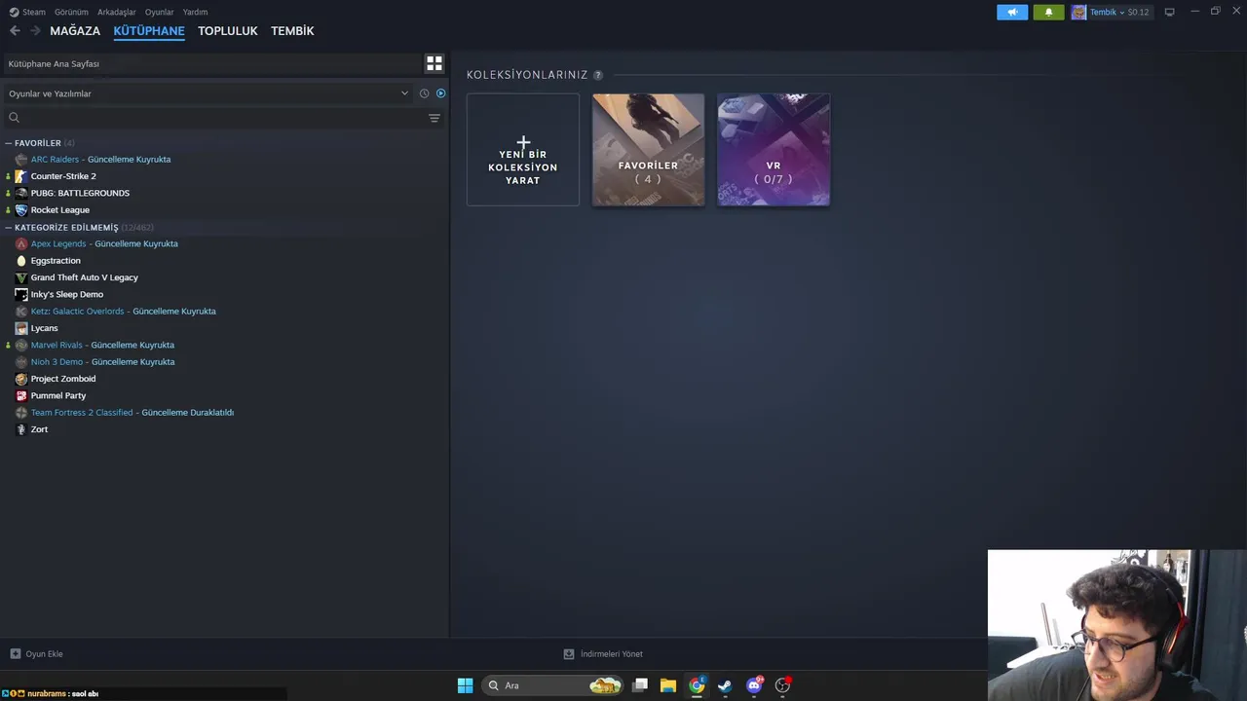Click the recent activity clock icon

(424, 93)
